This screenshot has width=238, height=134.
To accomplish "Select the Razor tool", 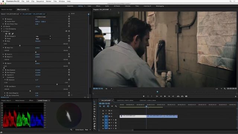I will [94, 117].
